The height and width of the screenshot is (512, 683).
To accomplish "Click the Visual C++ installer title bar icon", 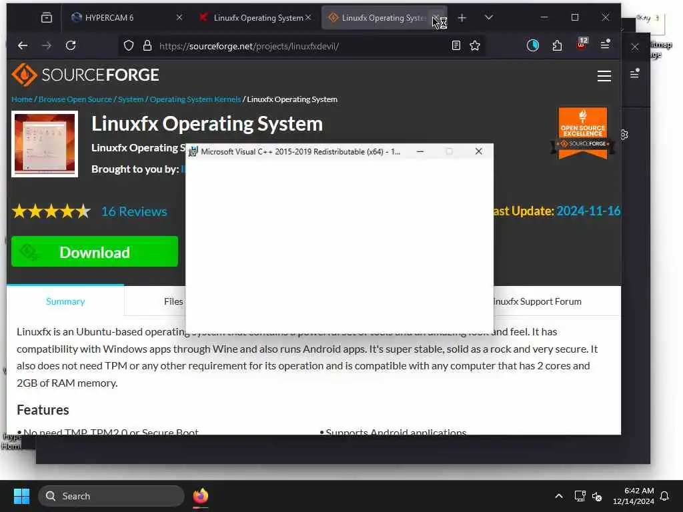I will click(193, 151).
